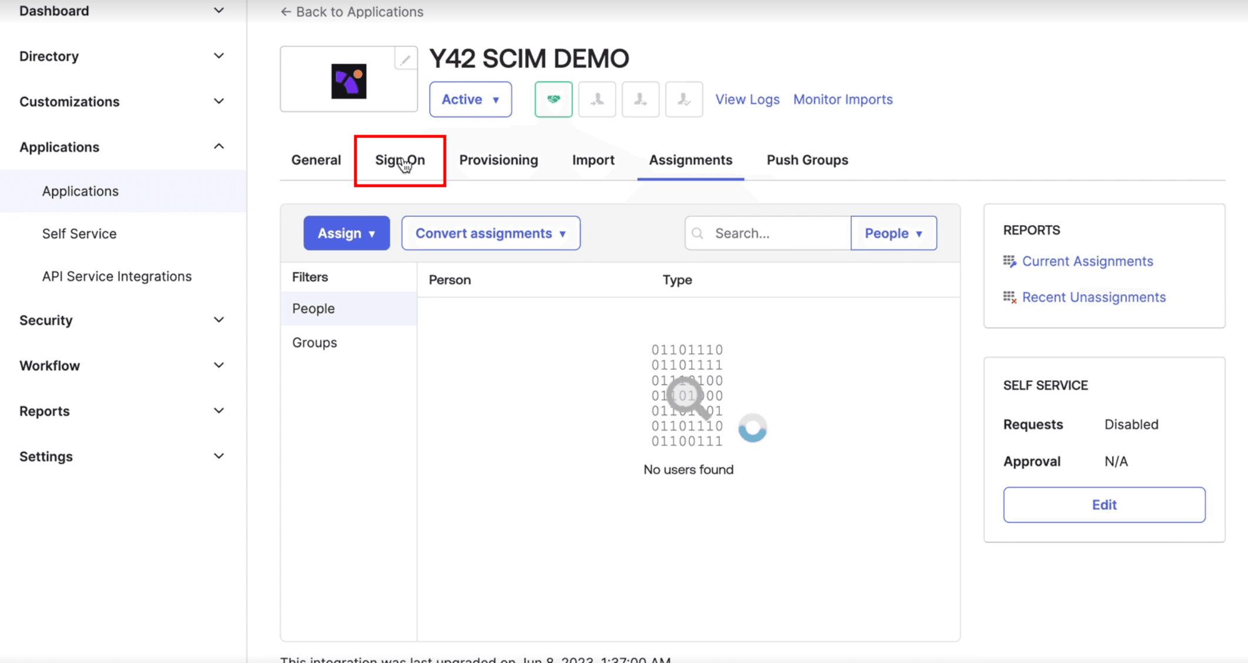Filter assignments by Groups
Screen dimensions: 1248x663
(314, 342)
